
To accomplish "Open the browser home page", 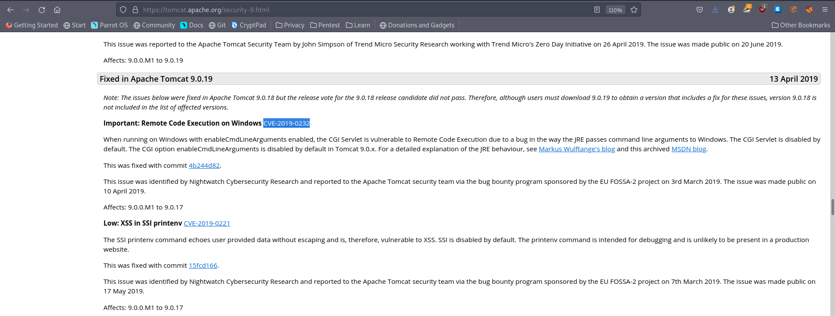I will [x=57, y=10].
